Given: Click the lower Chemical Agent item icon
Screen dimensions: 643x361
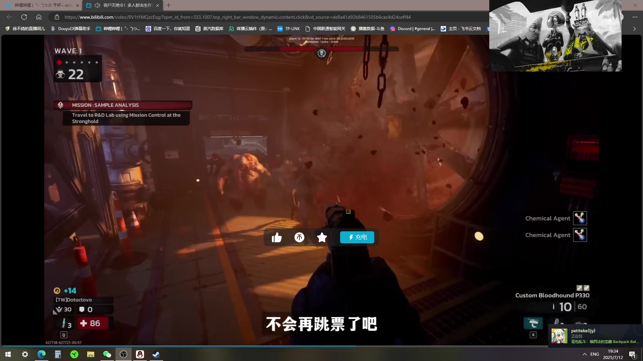Looking at the screenshot, I should tap(580, 235).
